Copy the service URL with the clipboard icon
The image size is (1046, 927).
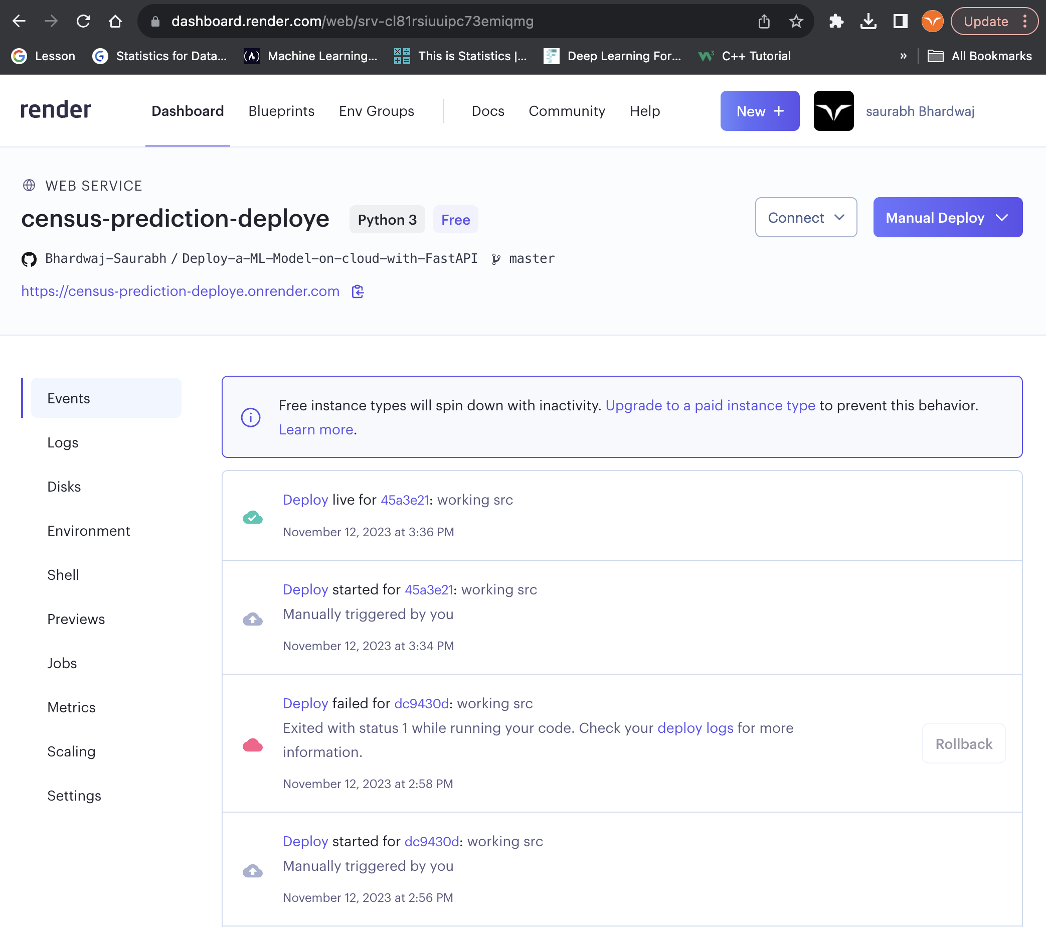tap(358, 291)
